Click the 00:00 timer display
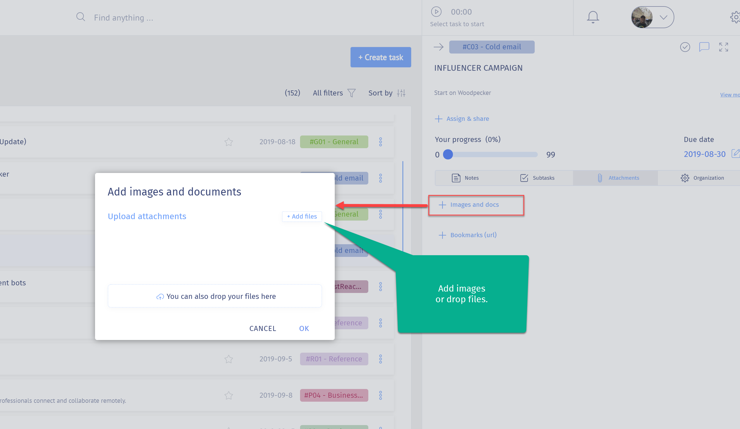 click(x=461, y=12)
